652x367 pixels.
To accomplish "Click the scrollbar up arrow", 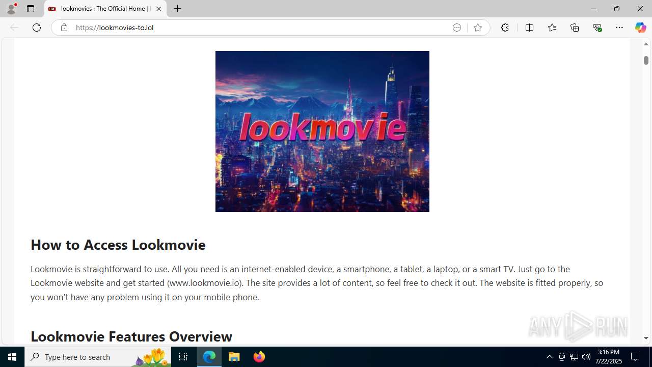I will [646, 44].
